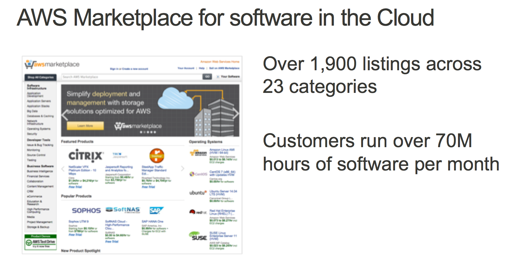Image resolution: width=512 pixels, height=275 pixels.
Task: Click the SUSE logo
Action: pyautogui.click(x=198, y=236)
